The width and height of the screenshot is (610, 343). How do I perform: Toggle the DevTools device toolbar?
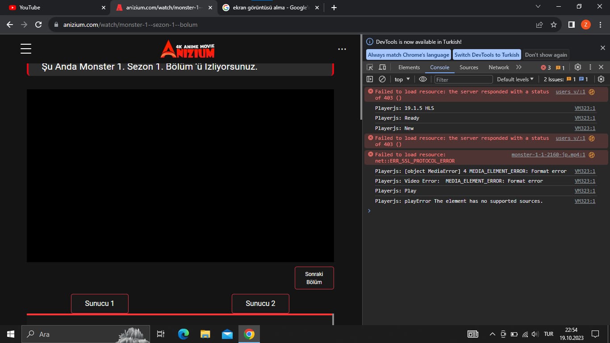click(x=382, y=67)
